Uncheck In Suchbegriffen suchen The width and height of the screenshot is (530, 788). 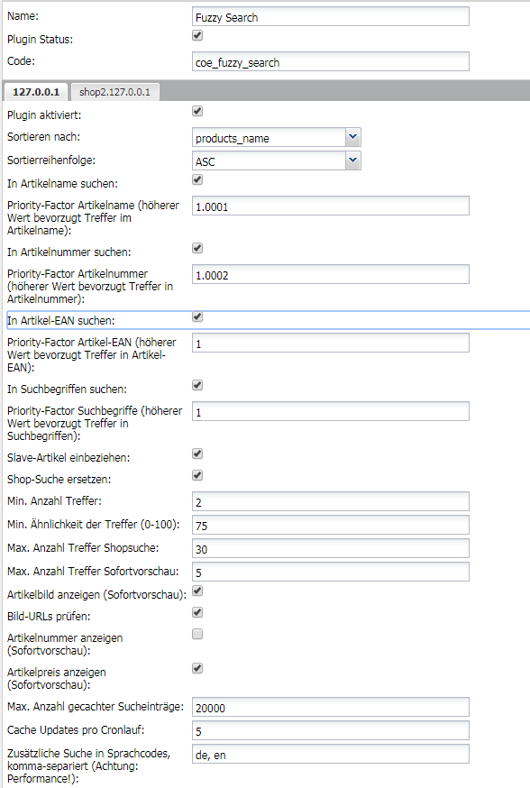pos(197,386)
